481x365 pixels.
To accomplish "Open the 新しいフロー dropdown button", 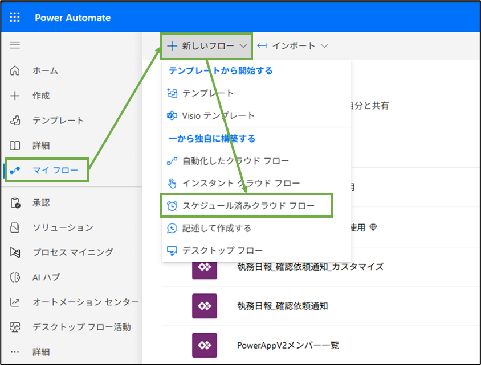I will point(207,46).
